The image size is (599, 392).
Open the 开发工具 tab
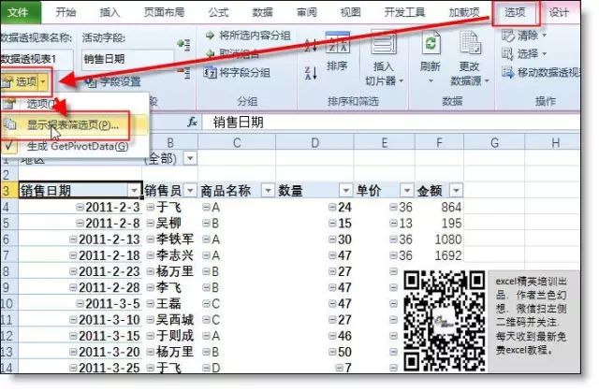pyautogui.click(x=404, y=12)
